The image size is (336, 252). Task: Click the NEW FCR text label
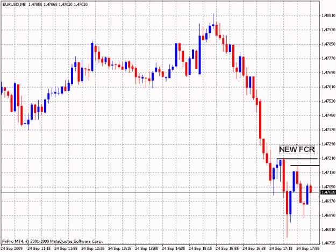[297, 149]
